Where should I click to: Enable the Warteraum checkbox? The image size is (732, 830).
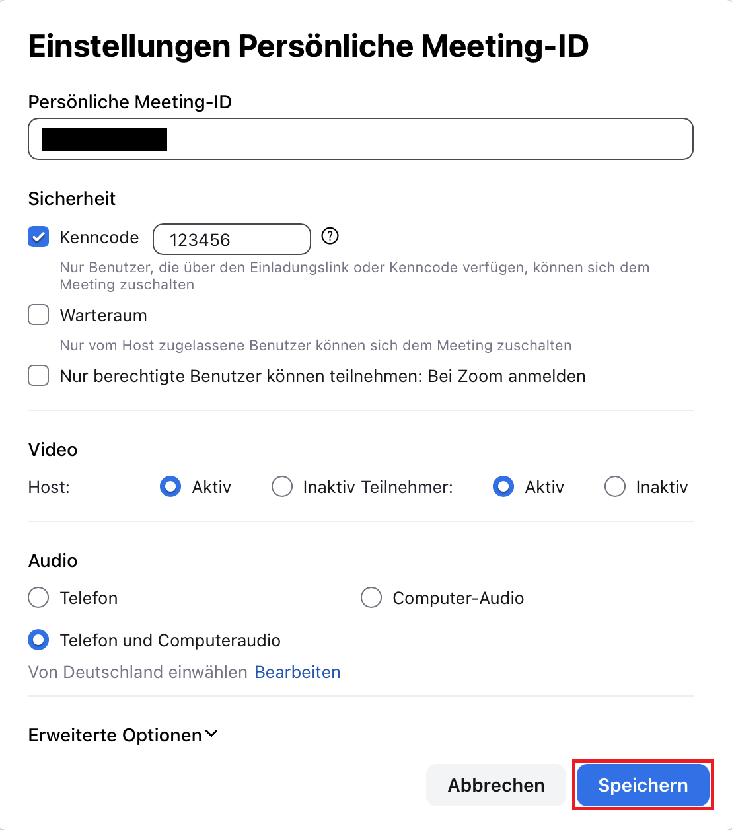point(38,315)
